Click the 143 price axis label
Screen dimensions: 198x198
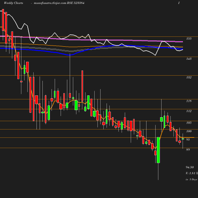[189, 59]
